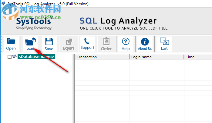Image resolution: width=212 pixels, height=123 pixels.
Task: Select the Export toolbar icon
Action: [69, 44]
